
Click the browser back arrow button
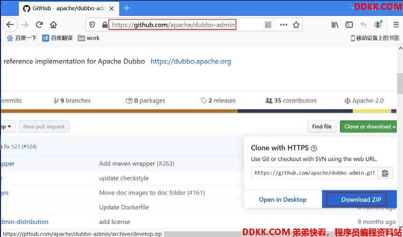(10, 25)
